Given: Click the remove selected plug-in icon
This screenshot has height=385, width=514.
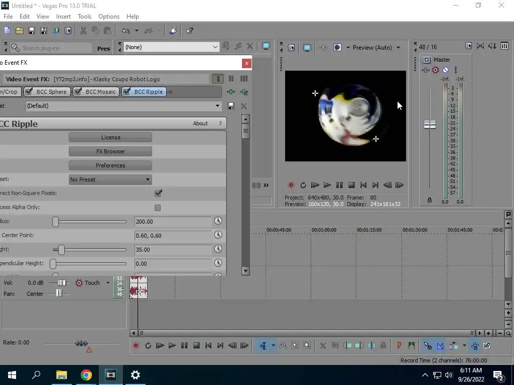Looking at the screenshot, I should (x=243, y=92).
